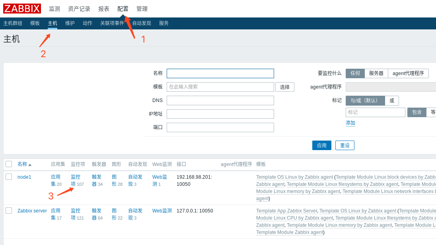Select 任何 monitoring option
Image resolution: width=436 pixels, height=245 pixels.
tap(355, 73)
